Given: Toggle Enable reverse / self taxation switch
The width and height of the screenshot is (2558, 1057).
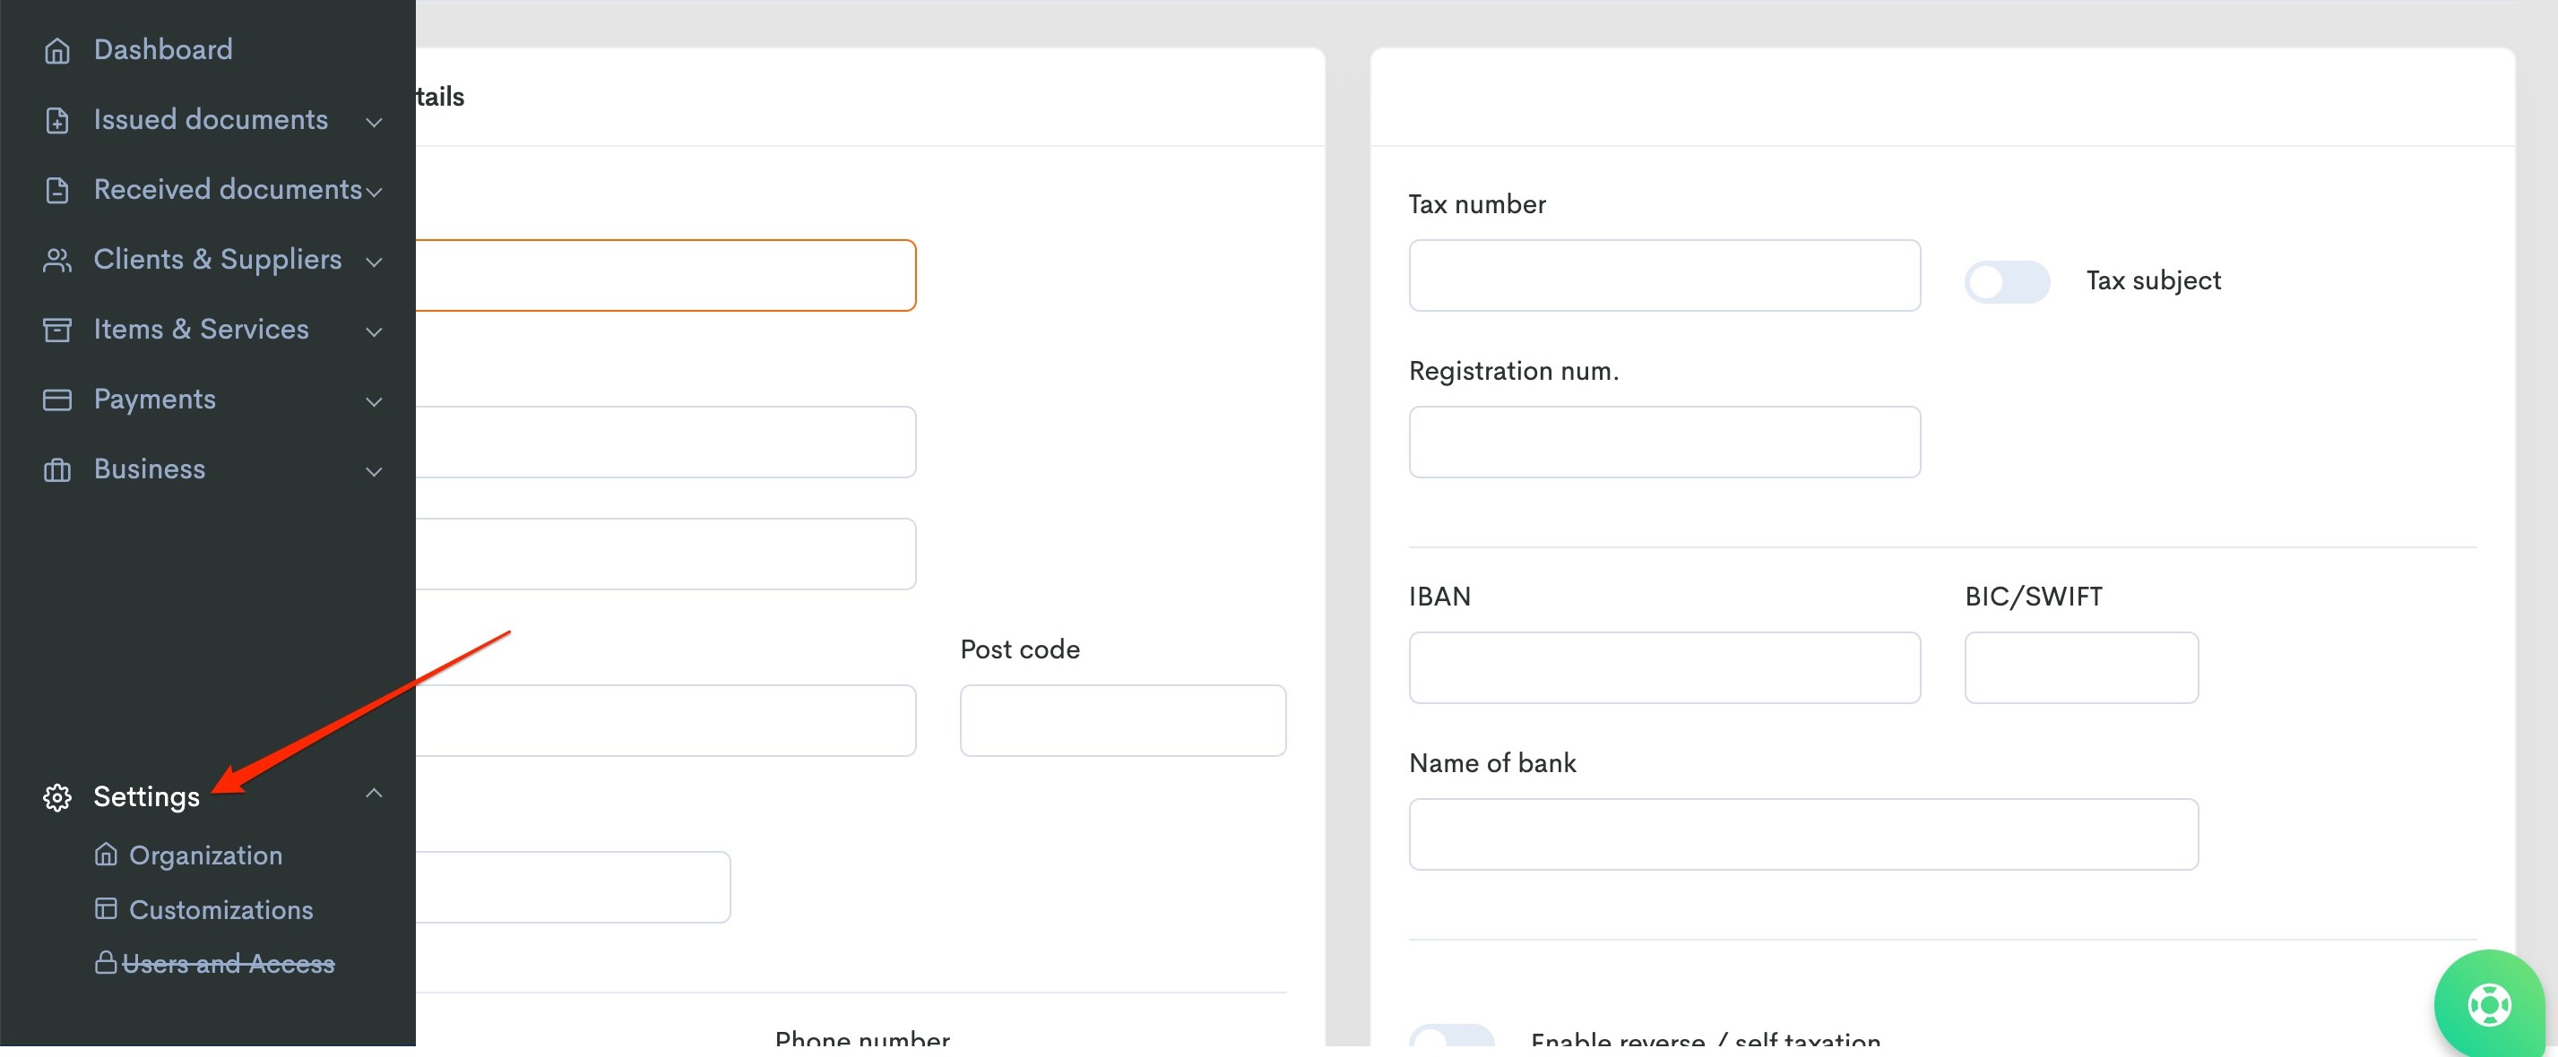Looking at the screenshot, I should [1451, 1036].
